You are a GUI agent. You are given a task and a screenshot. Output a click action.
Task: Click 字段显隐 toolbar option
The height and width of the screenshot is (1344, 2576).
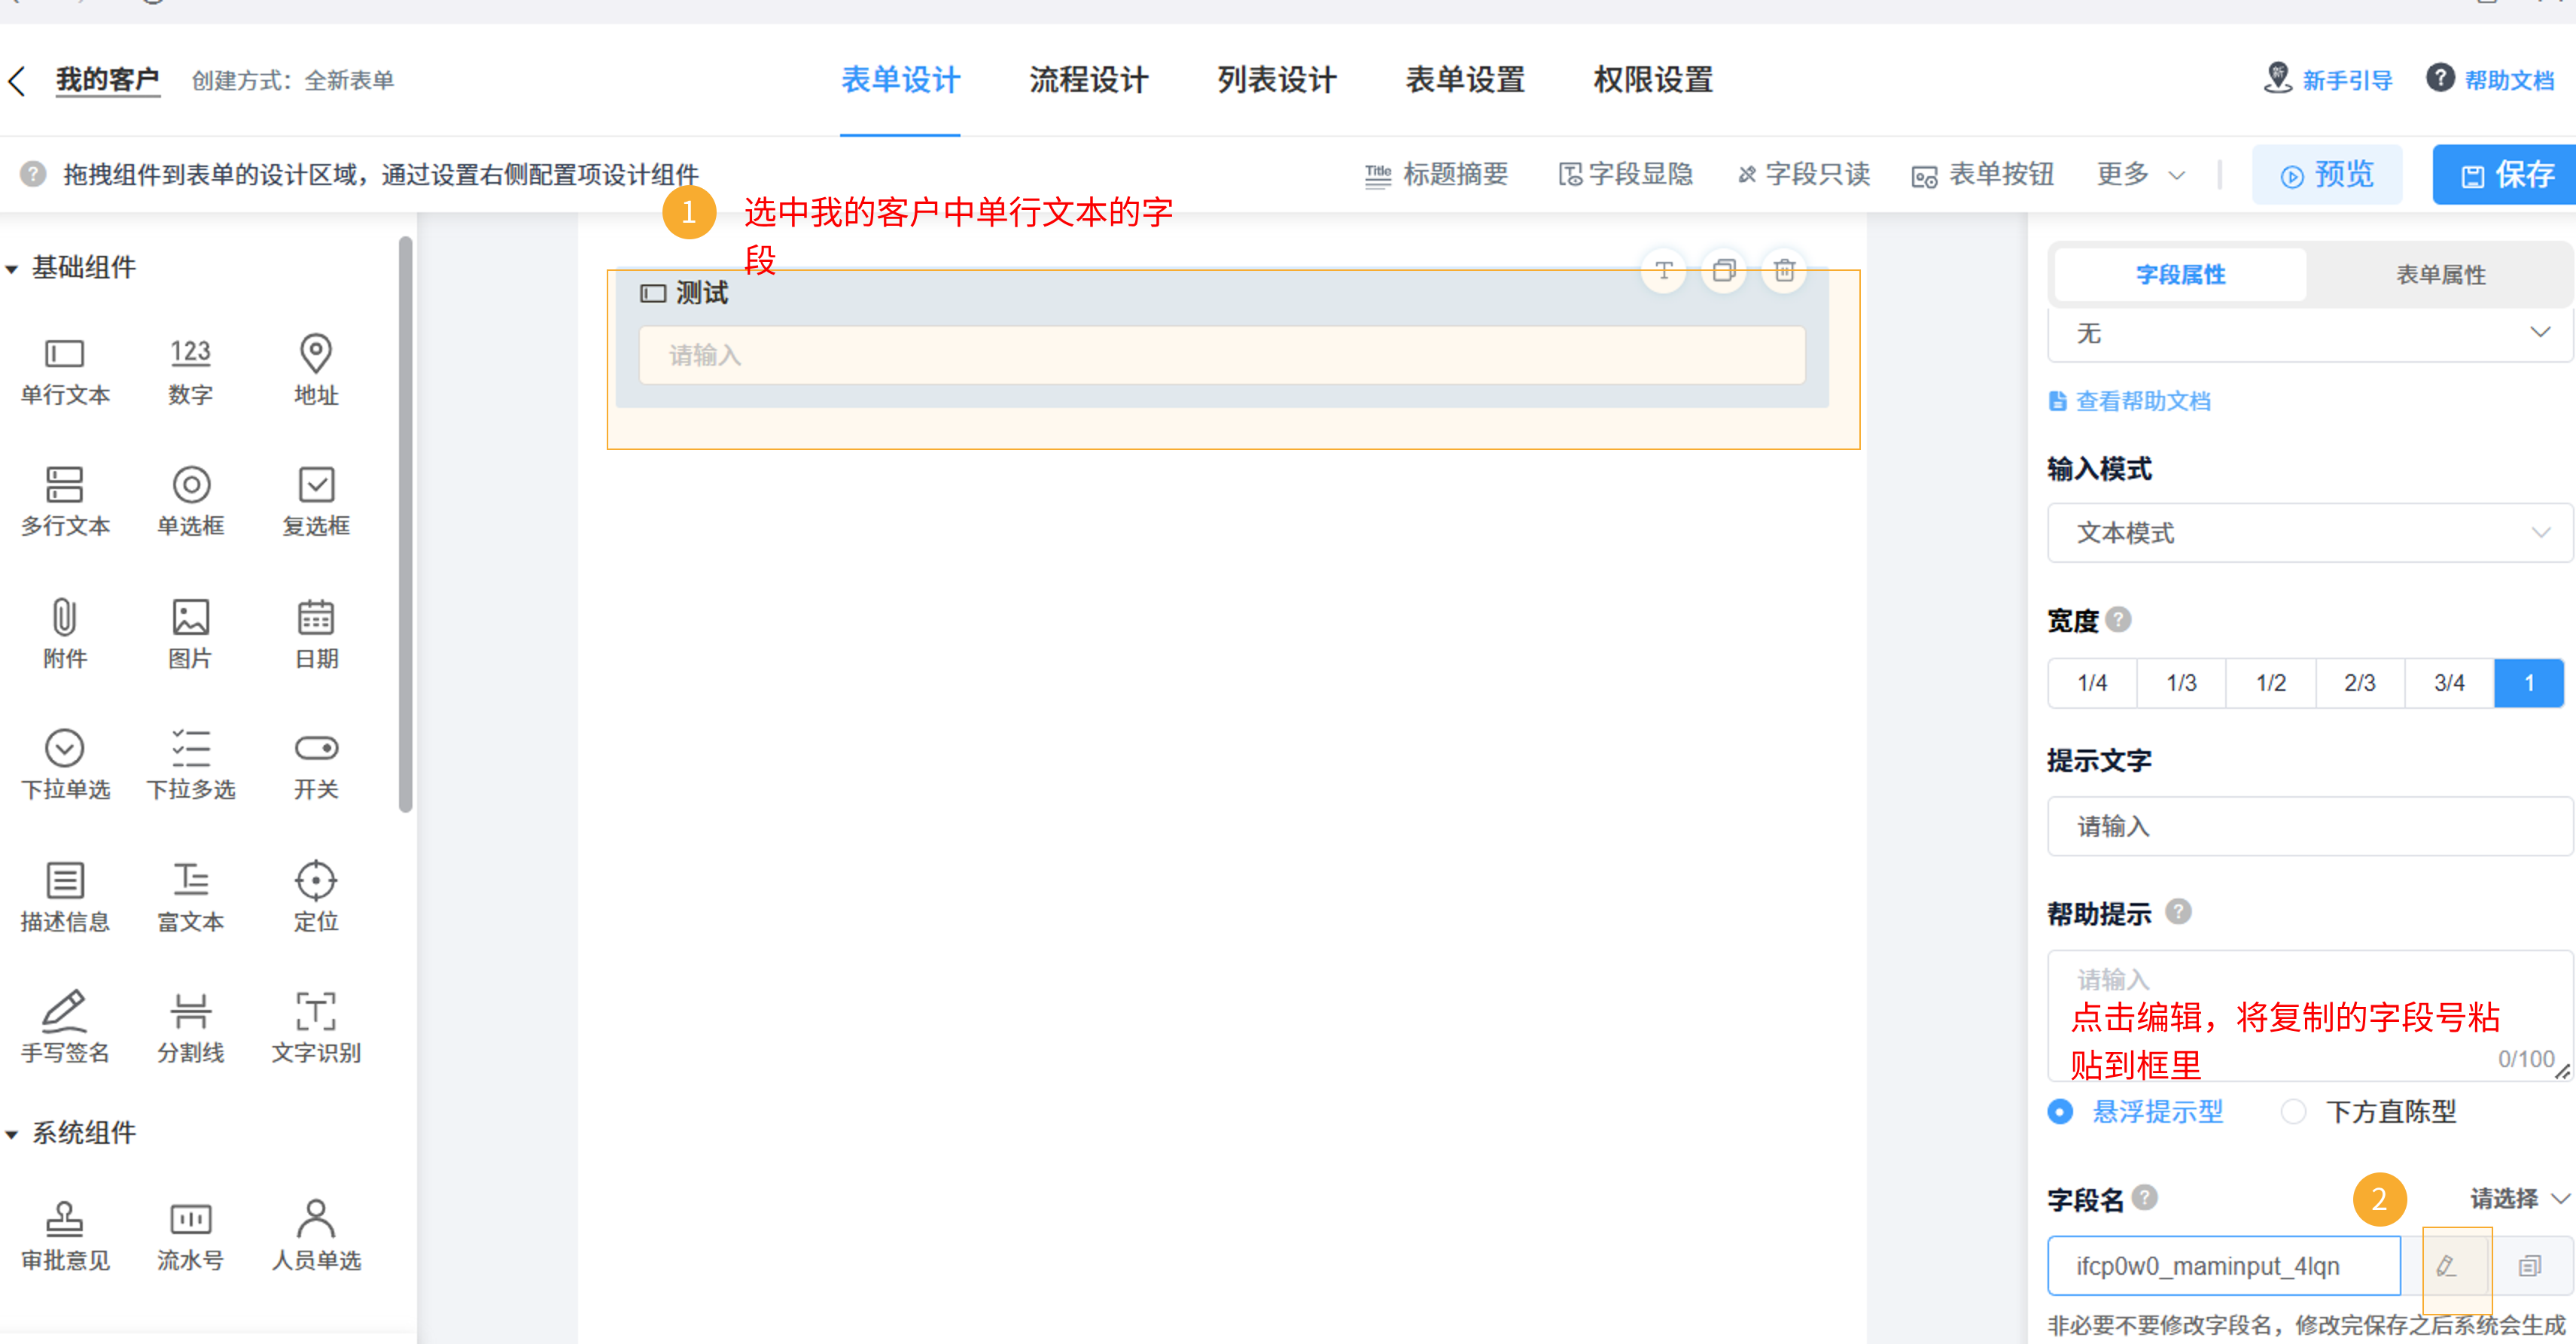(x=1625, y=174)
